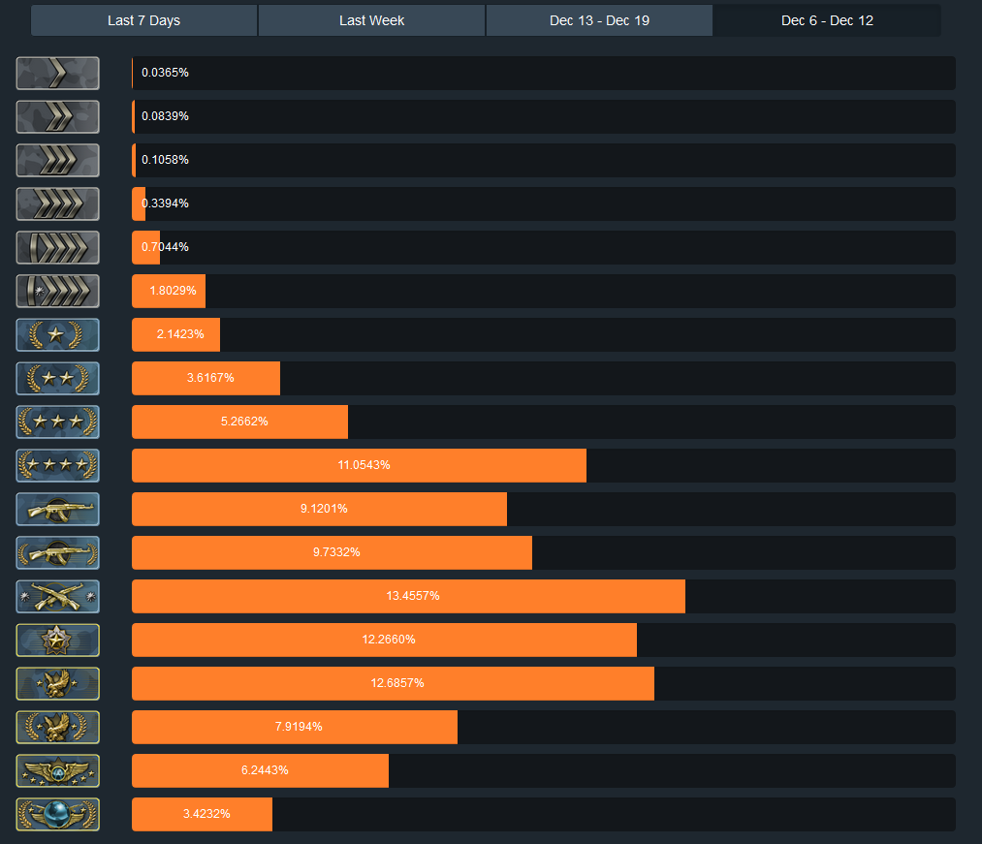Viewport: 982px width, 844px height.
Task: Click the 9.7332% percentage label
Action: click(x=336, y=552)
